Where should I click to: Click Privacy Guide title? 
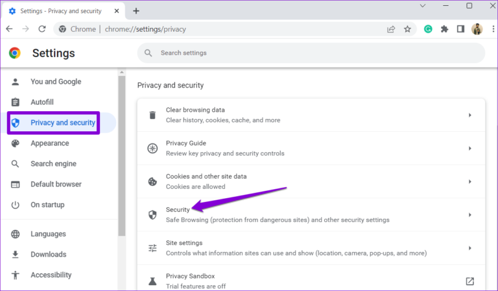pos(186,143)
